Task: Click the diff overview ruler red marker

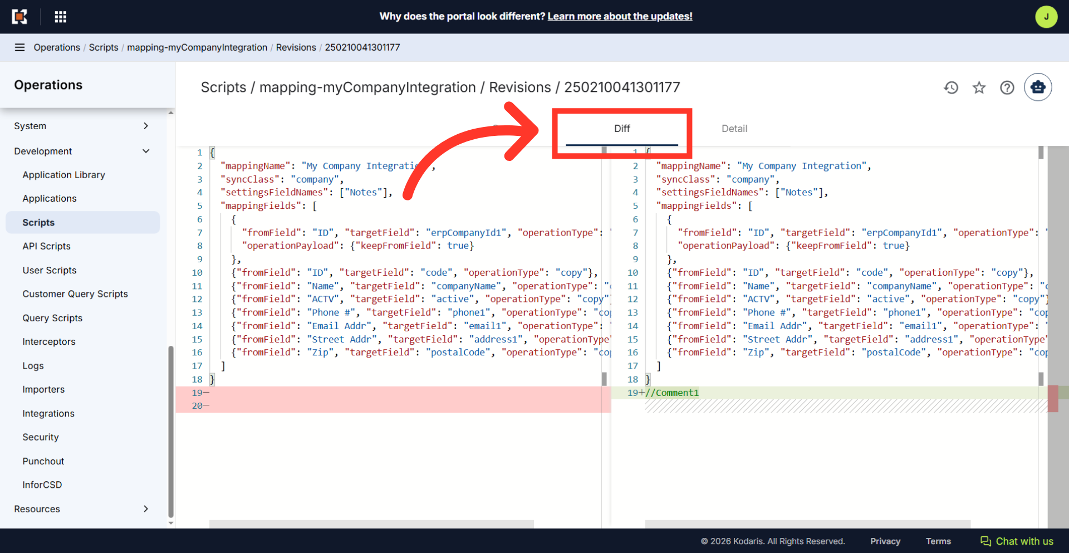Action: tap(1052, 399)
